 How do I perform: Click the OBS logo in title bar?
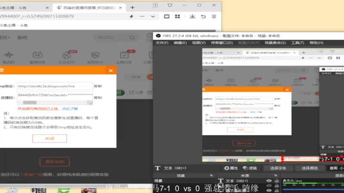(x=158, y=36)
